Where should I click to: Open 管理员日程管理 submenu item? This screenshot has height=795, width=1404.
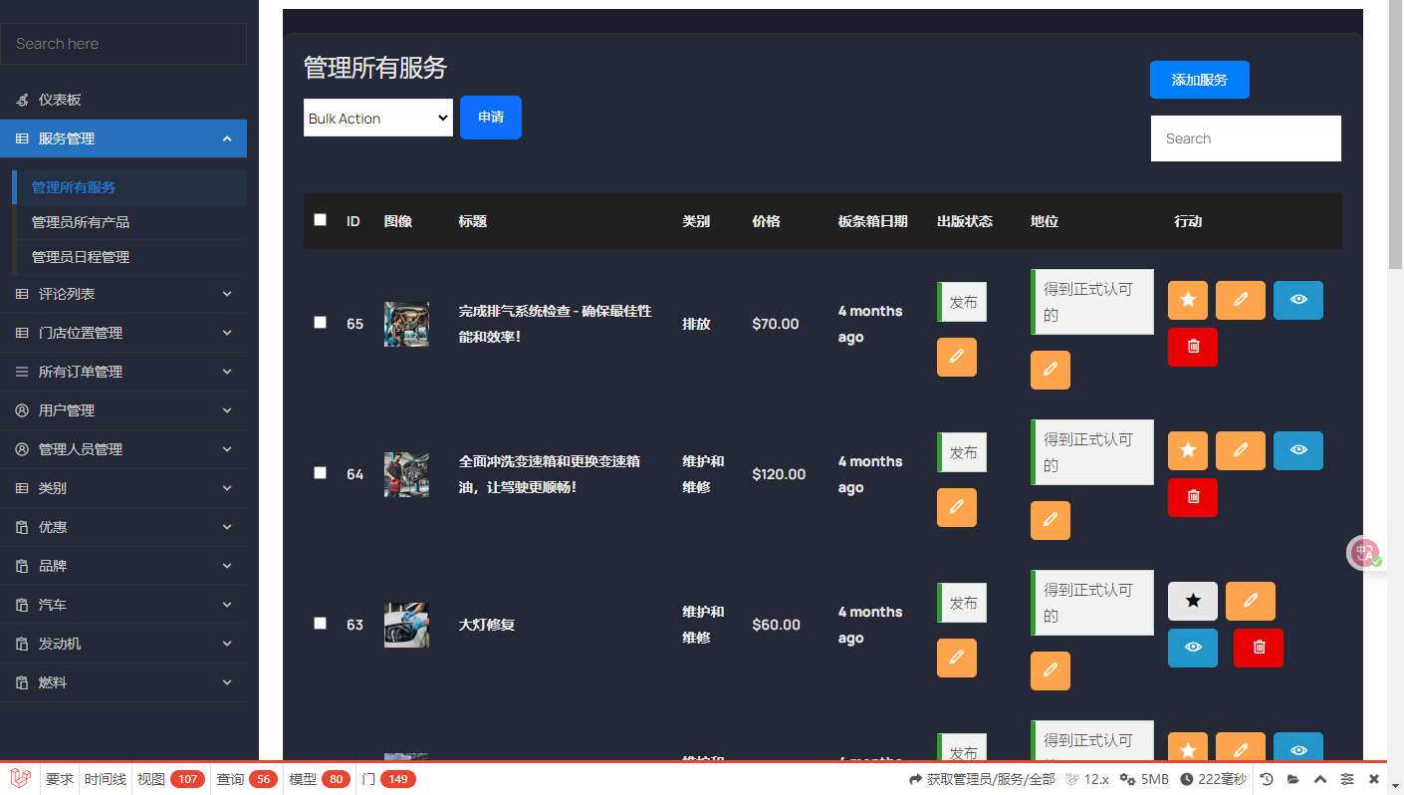(x=129, y=257)
